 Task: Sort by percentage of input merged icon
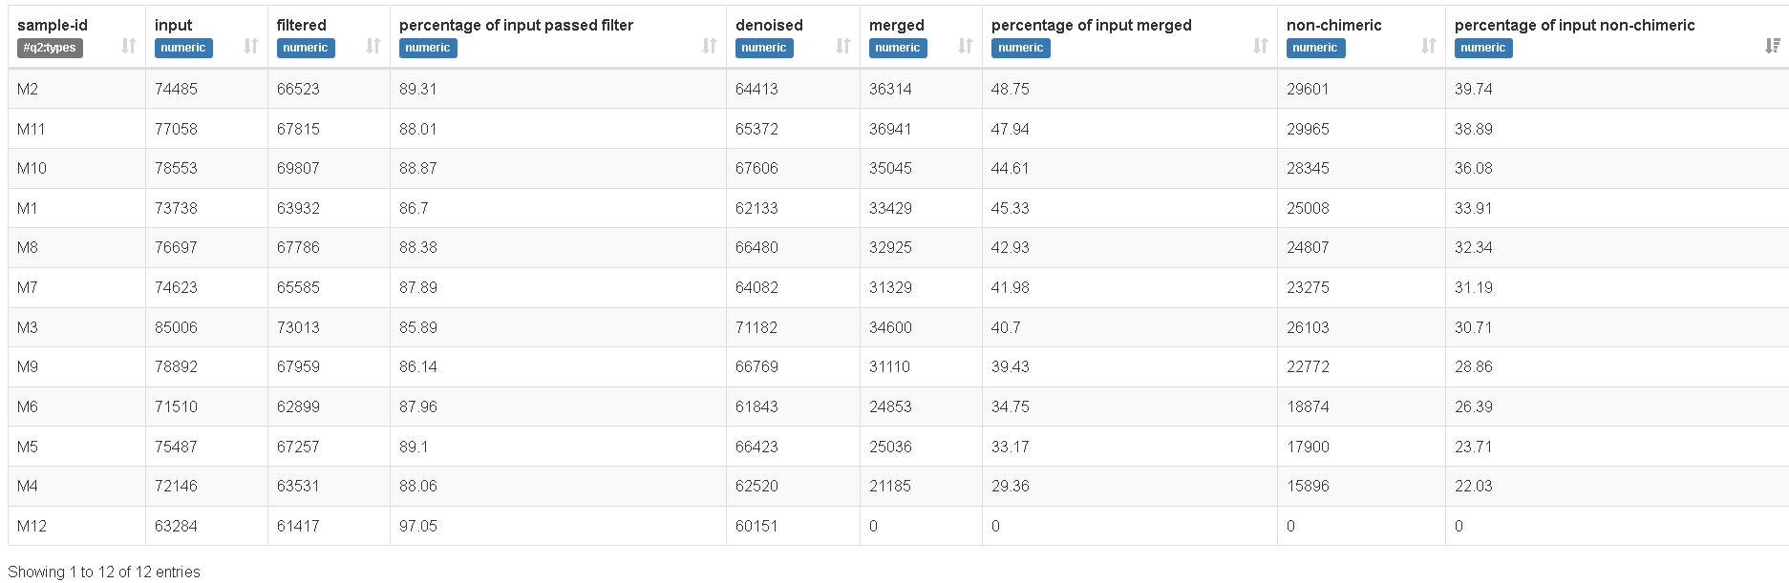1261,46
